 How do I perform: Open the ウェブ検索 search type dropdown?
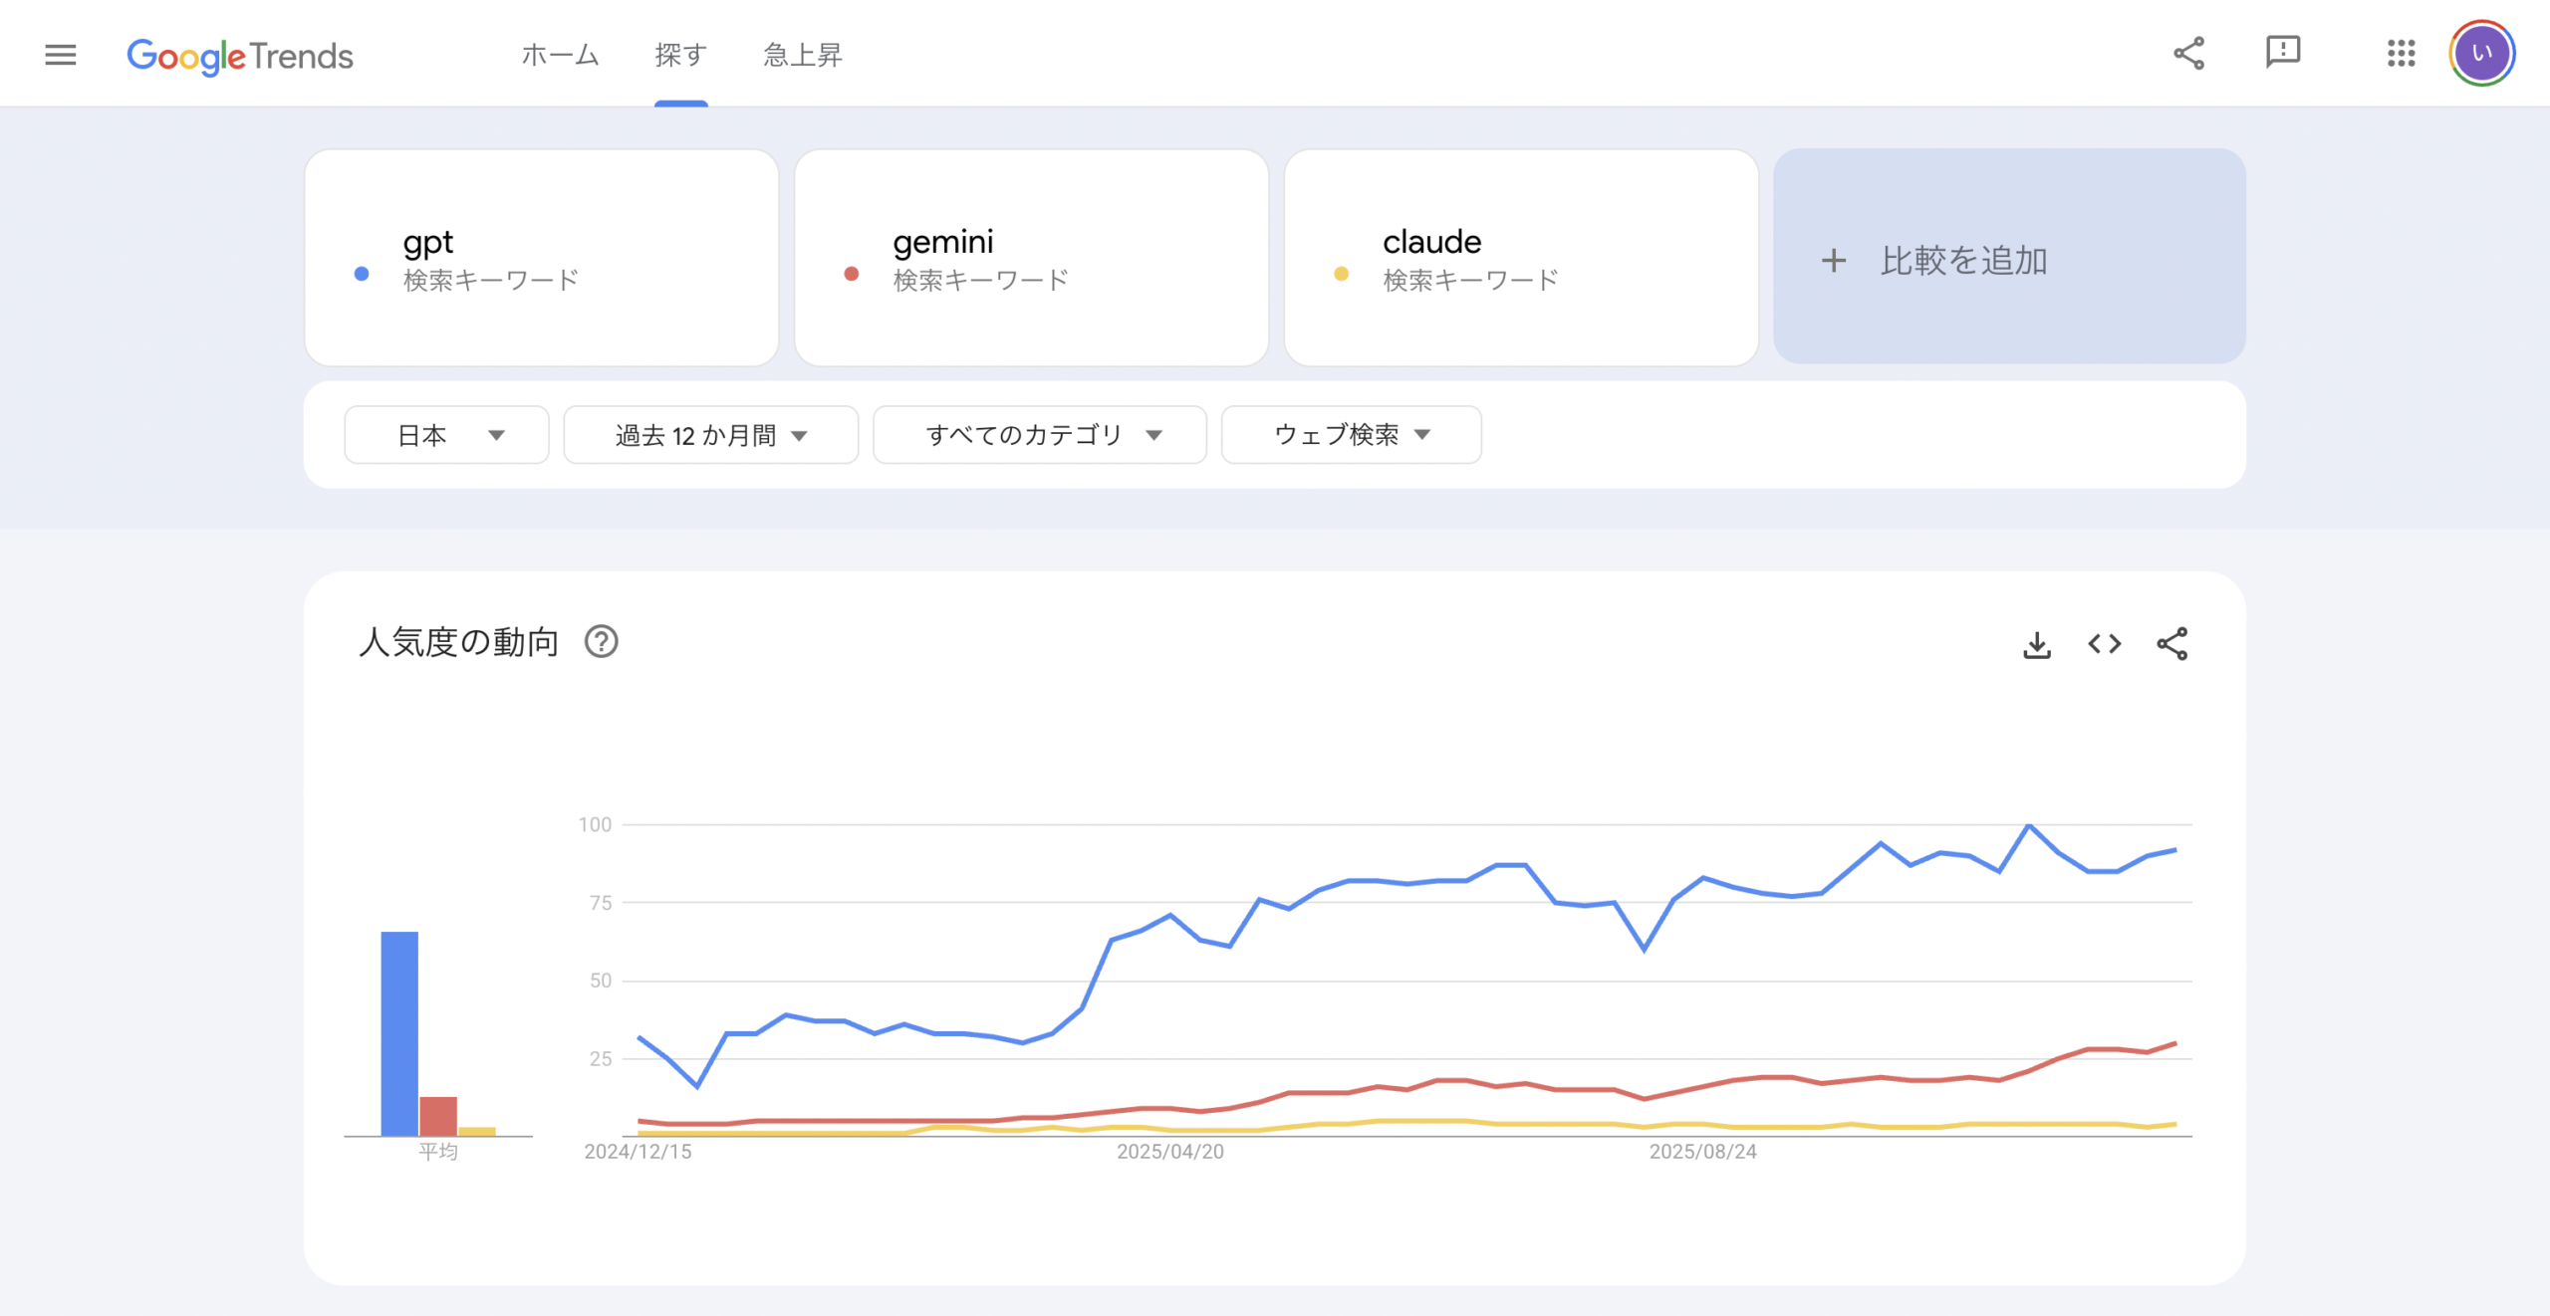[1351, 435]
